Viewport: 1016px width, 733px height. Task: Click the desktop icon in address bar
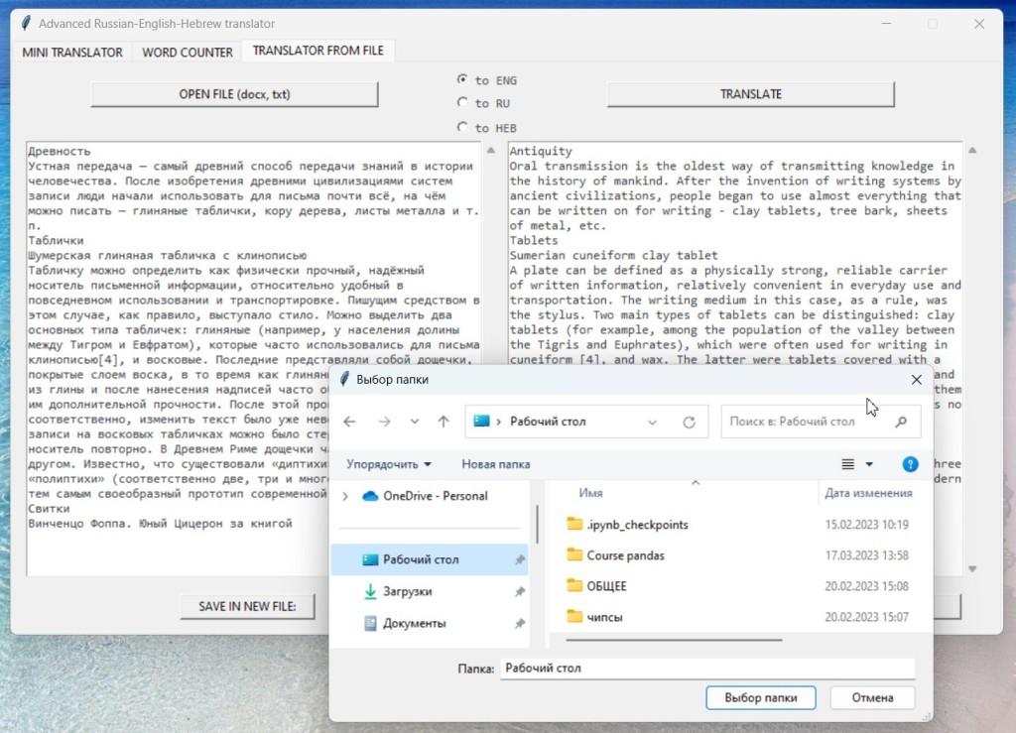(481, 421)
